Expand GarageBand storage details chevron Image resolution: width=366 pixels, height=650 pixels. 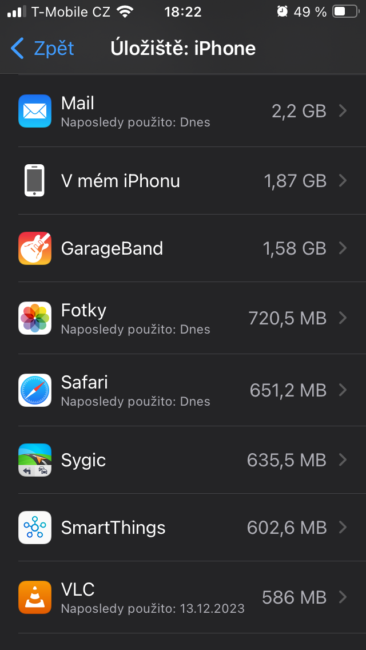(343, 248)
